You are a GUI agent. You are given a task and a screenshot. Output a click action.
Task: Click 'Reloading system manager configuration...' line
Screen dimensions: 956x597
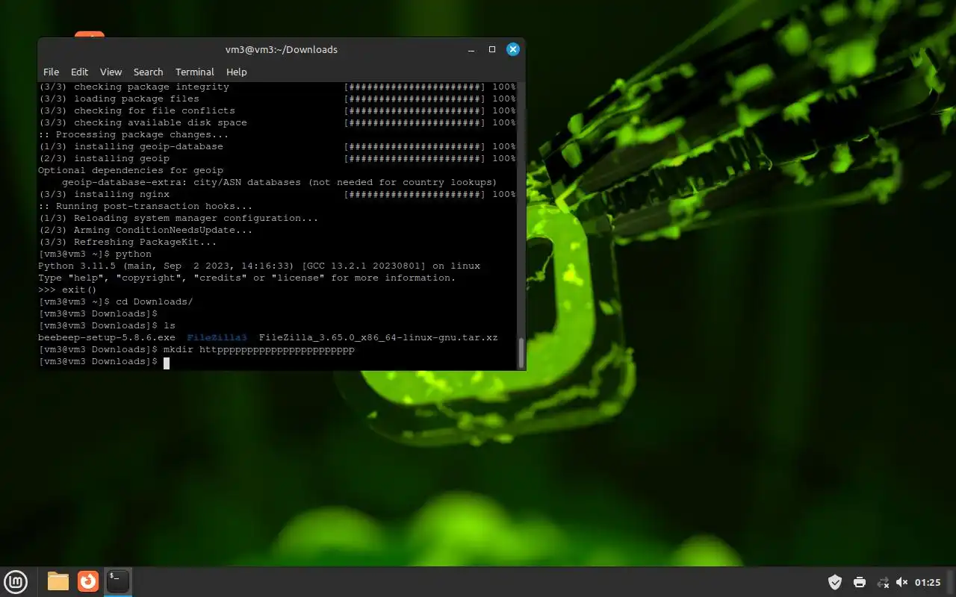(x=179, y=218)
